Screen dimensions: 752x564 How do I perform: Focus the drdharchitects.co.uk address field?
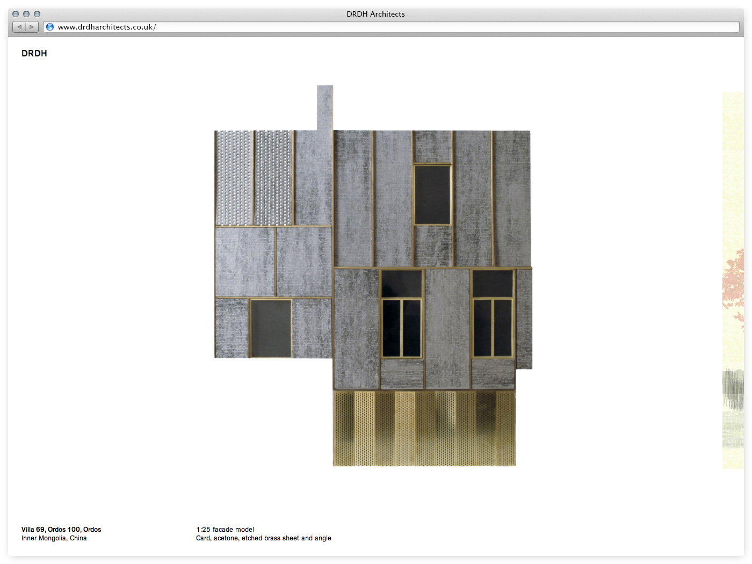coord(376,27)
